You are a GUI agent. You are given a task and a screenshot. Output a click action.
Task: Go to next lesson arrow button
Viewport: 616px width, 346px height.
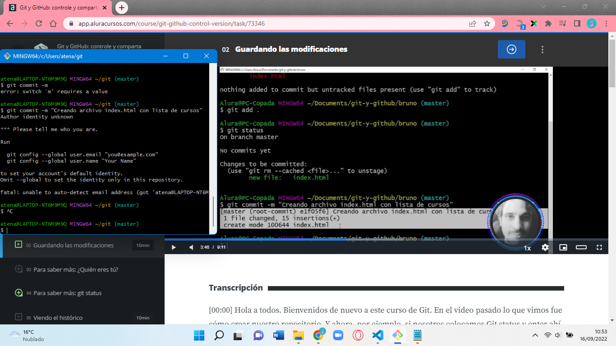click(x=511, y=50)
